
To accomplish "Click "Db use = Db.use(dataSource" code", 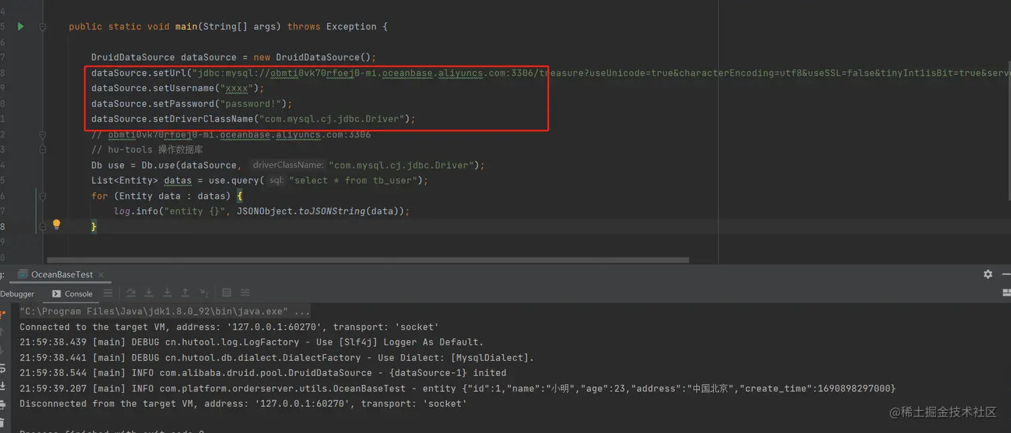I will click(x=164, y=165).
